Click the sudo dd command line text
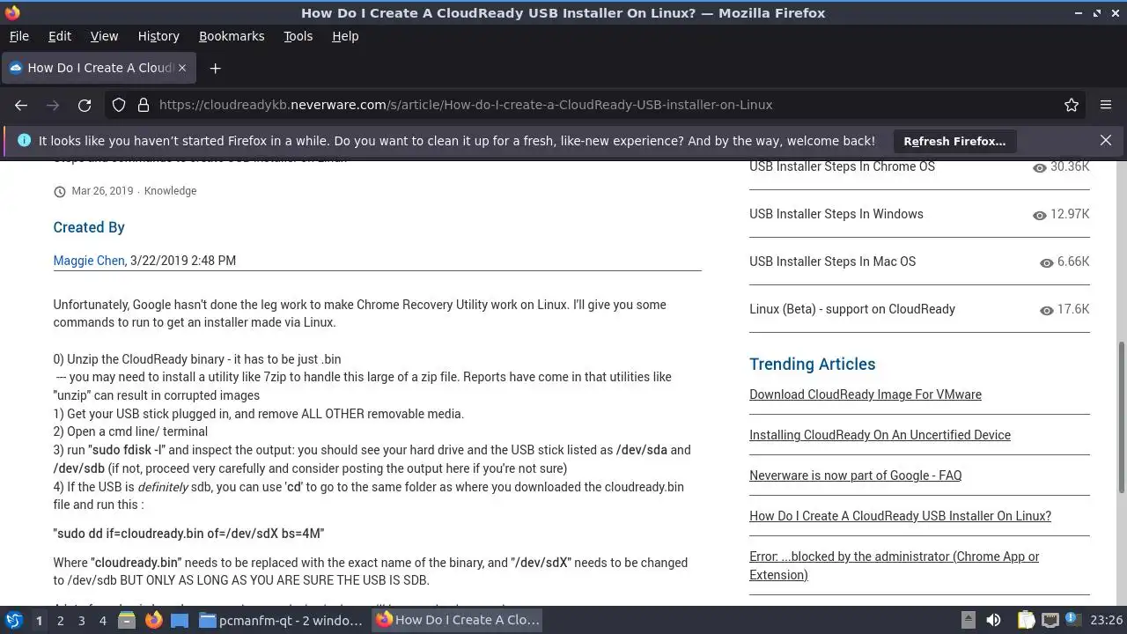The height and width of the screenshot is (634, 1127). (188, 534)
